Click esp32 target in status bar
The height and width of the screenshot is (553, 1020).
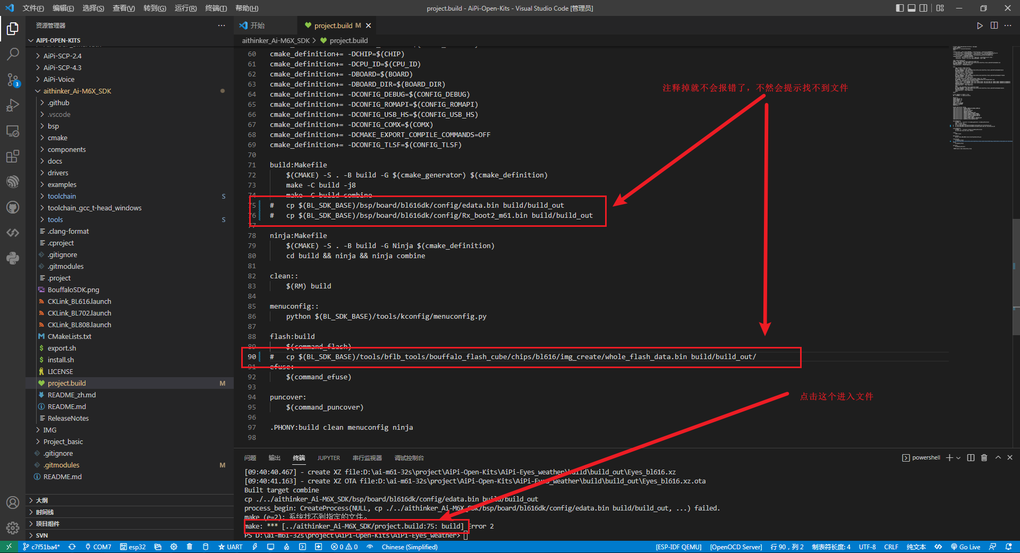click(x=133, y=547)
